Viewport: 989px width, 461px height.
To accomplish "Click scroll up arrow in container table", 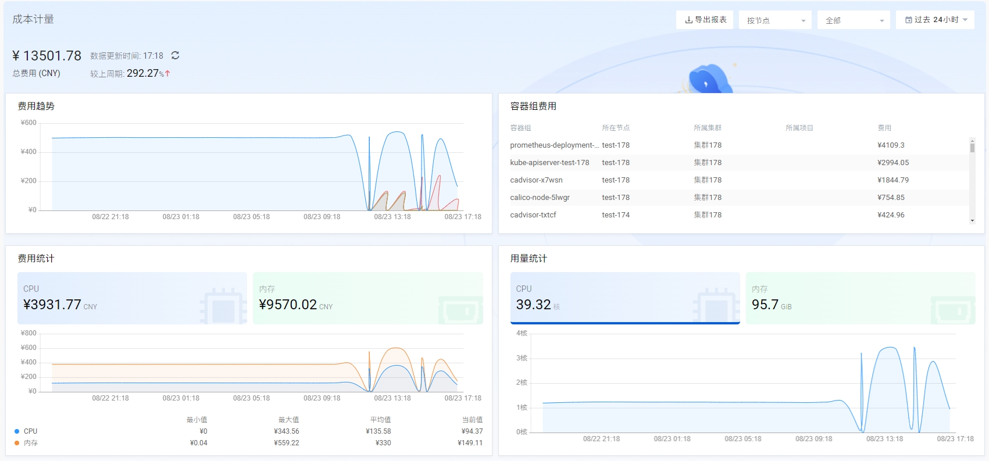I will point(972,140).
